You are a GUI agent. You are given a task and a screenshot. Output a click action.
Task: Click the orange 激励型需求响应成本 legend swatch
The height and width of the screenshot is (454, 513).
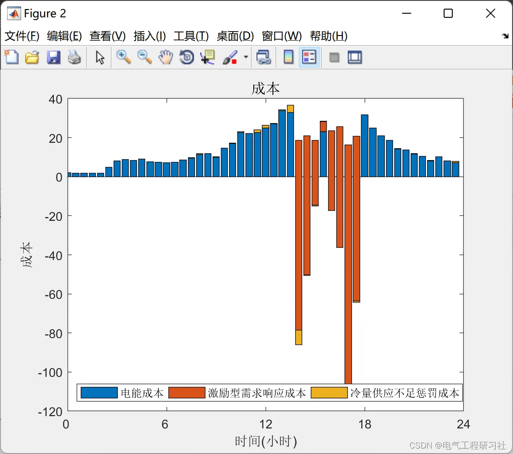click(187, 392)
